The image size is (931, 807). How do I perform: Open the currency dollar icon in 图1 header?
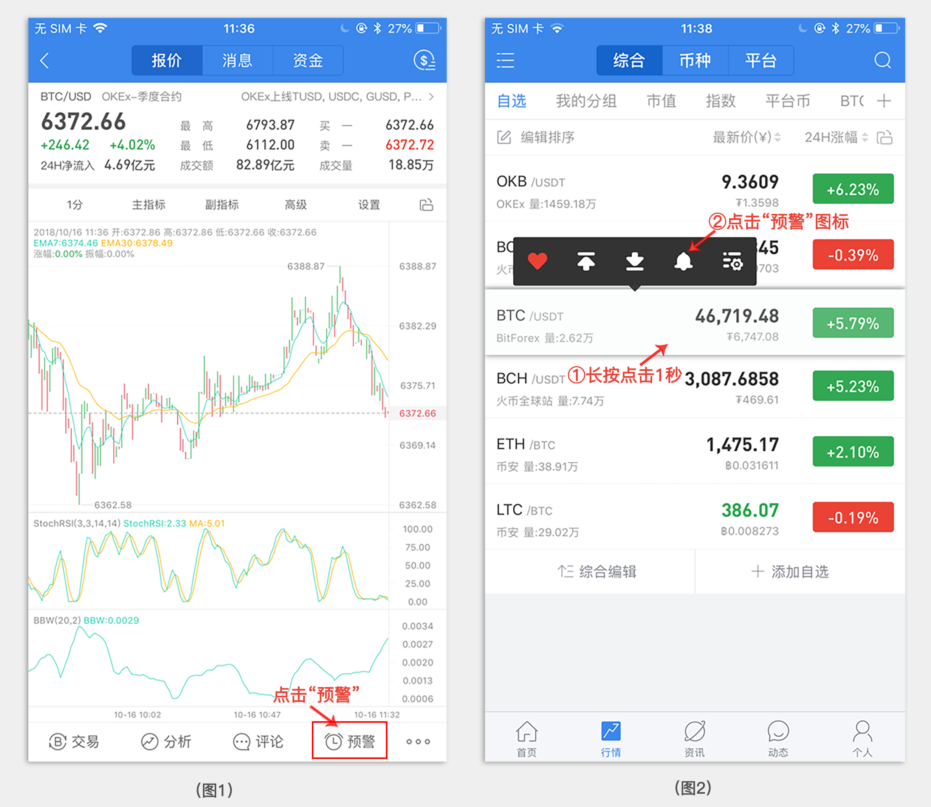(x=424, y=60)
